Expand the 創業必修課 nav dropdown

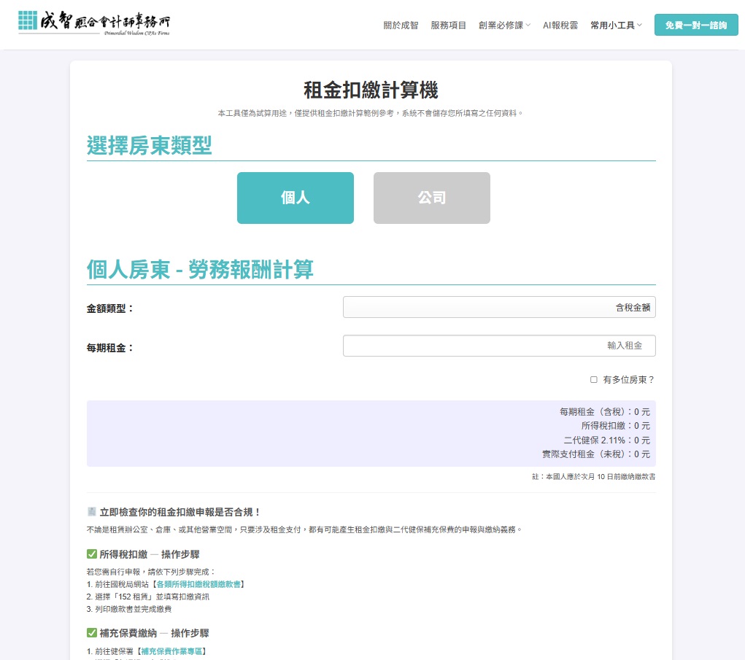(504, 26)
